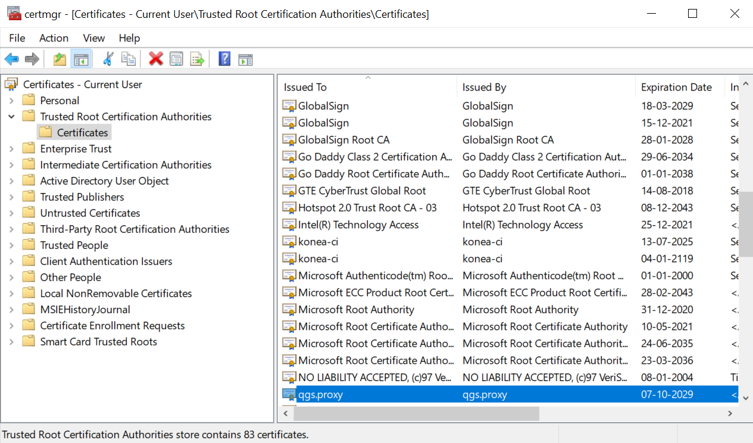Click the Cut scissors toolbar icon
Screen dimensions: 753x443
pyautogui.click(x=108, y=59)
